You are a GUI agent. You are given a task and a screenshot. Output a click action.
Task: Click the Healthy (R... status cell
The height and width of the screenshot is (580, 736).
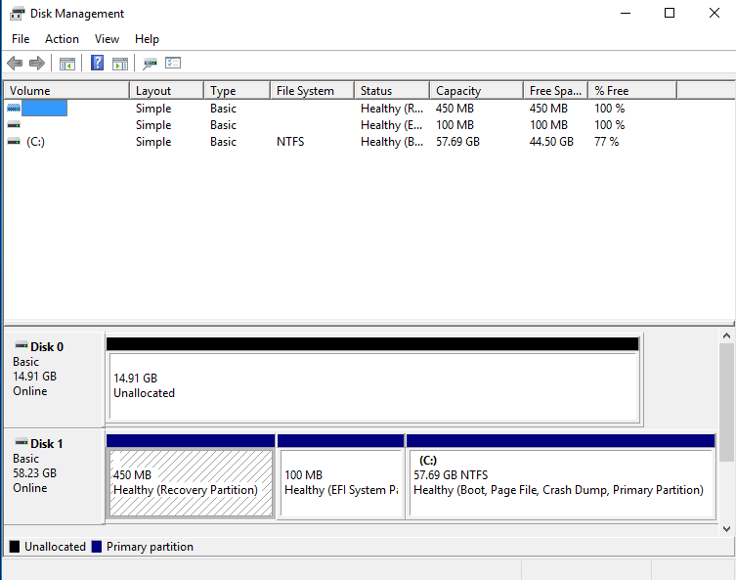pyautogui.click(x=392, y=108)
